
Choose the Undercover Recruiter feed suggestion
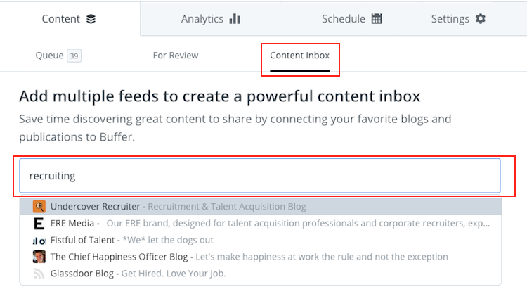pos(261,207)
